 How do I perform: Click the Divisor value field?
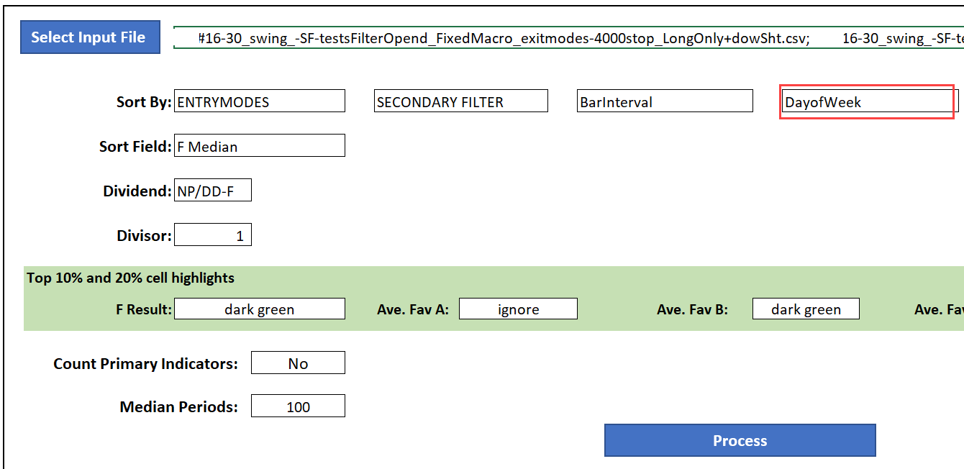coord(213,235)
